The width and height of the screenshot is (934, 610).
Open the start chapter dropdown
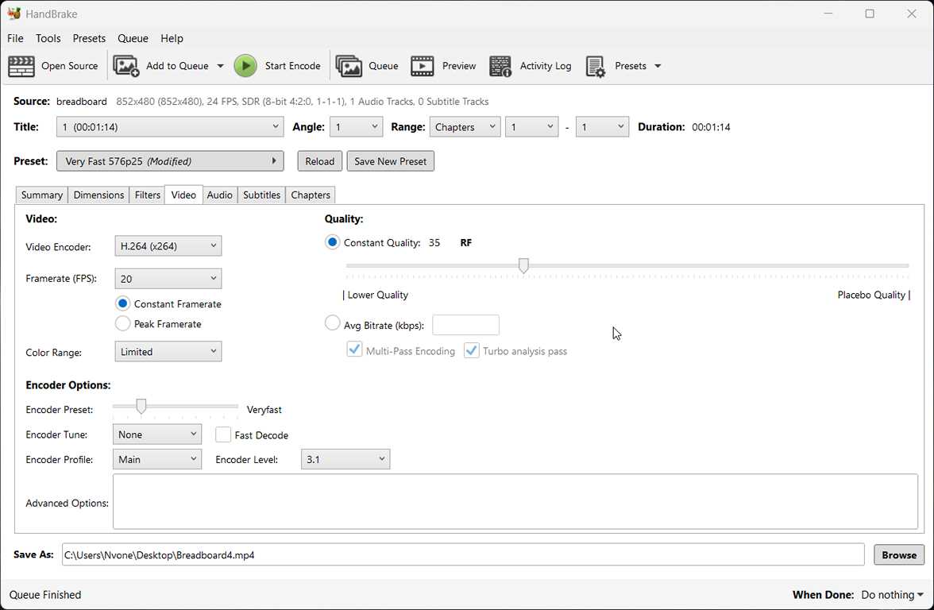(532, 127)
